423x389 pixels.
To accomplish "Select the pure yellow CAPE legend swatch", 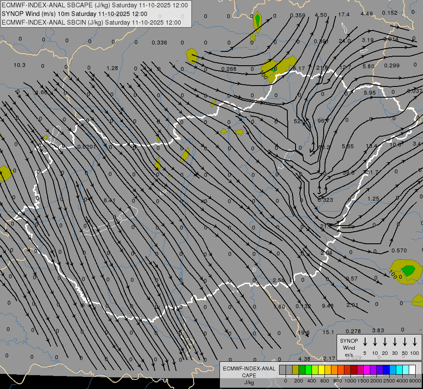I will [321, 370].
